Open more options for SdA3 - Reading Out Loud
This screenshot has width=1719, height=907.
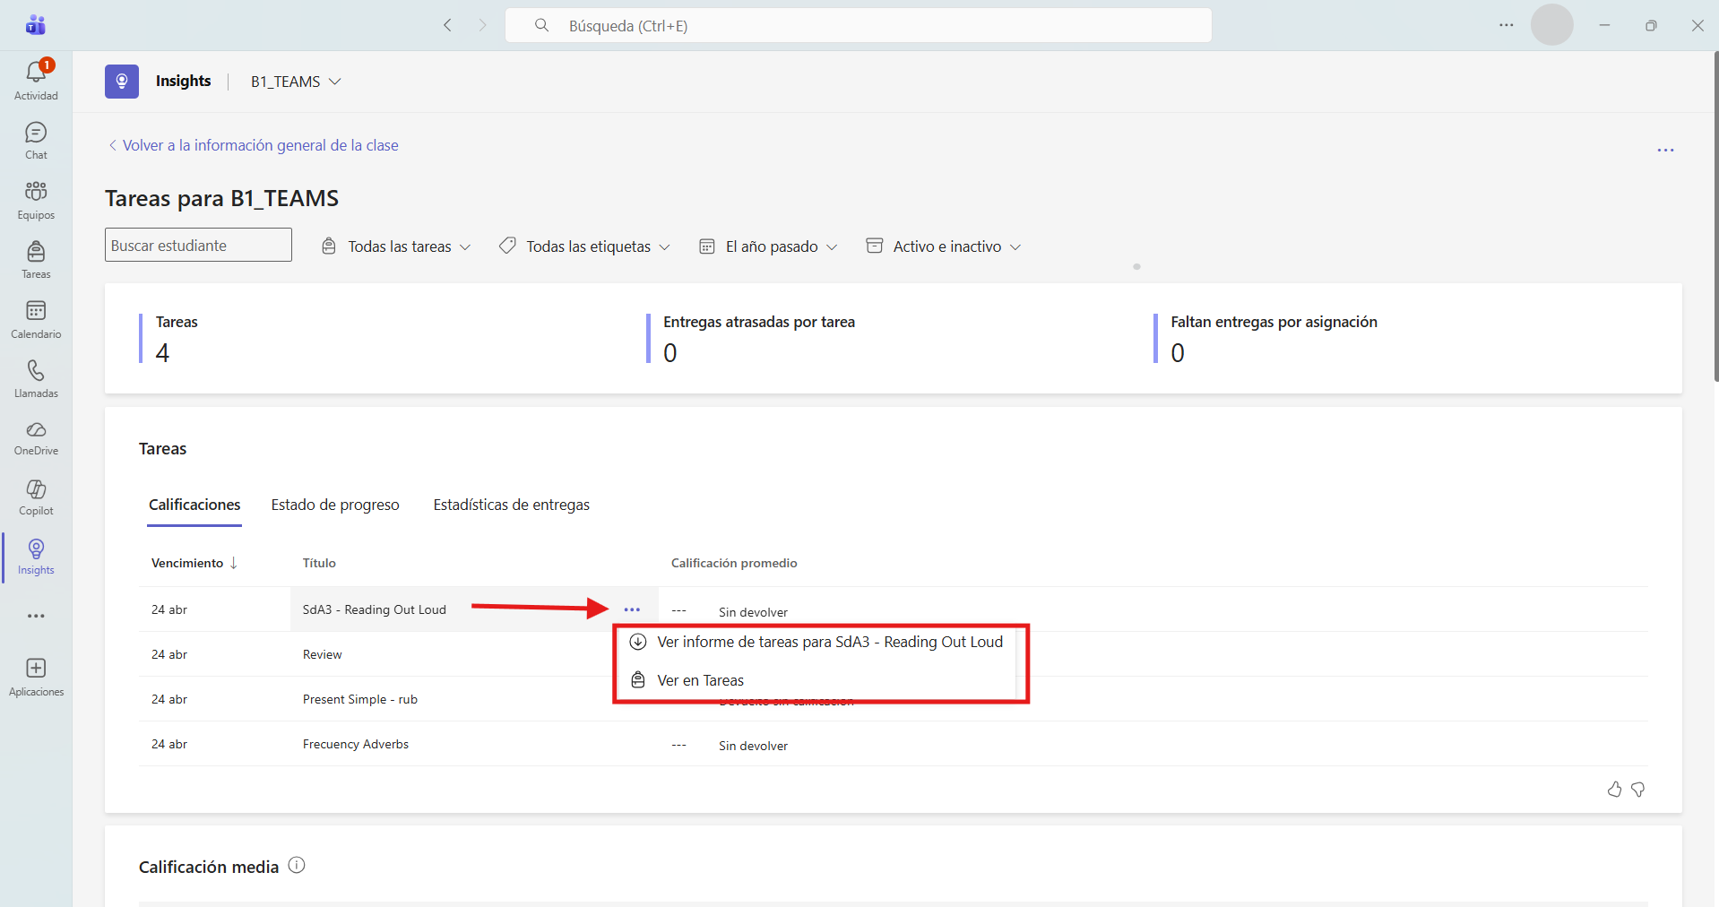click(x=632, y=609)
